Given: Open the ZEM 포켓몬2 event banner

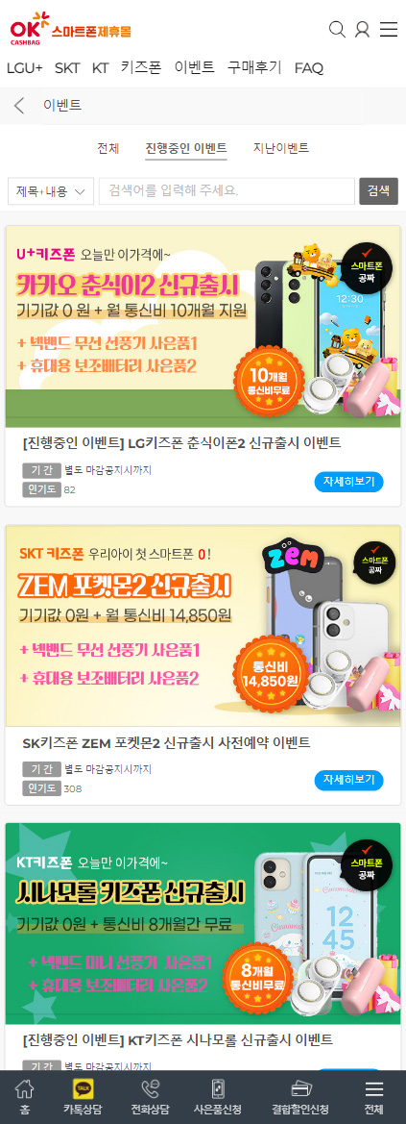Looking at the screenshot, I should 203,626.
